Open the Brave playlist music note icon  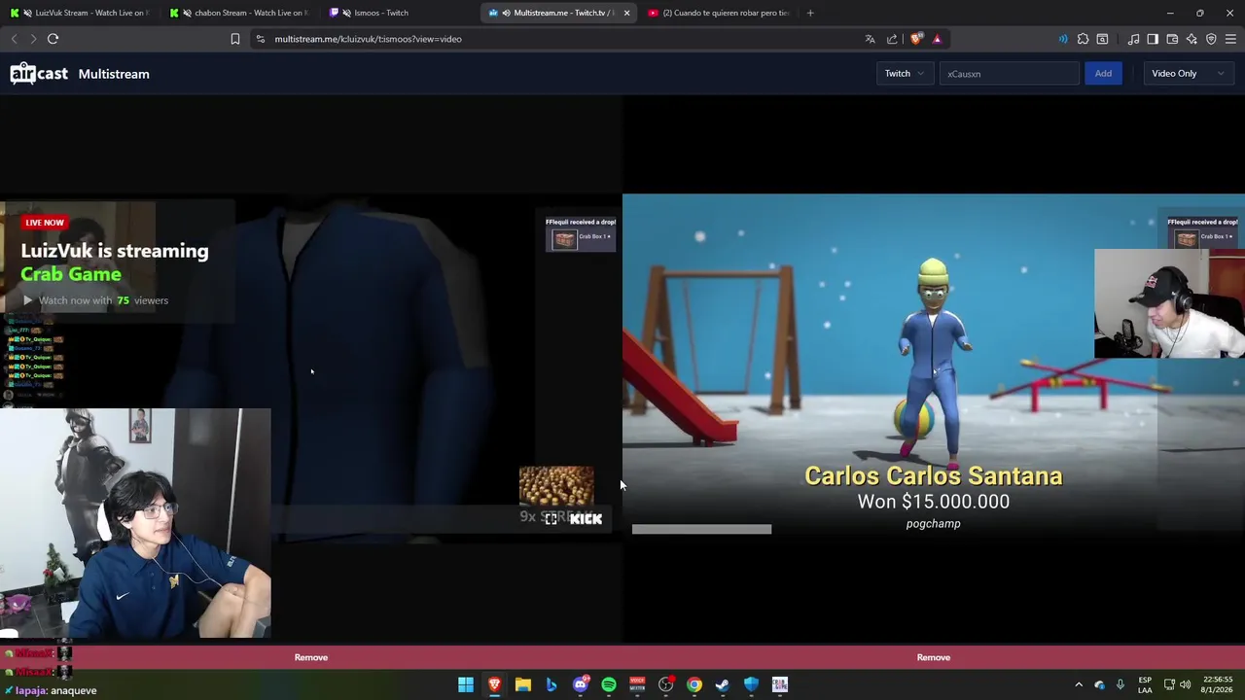(x=1133, y=39)
